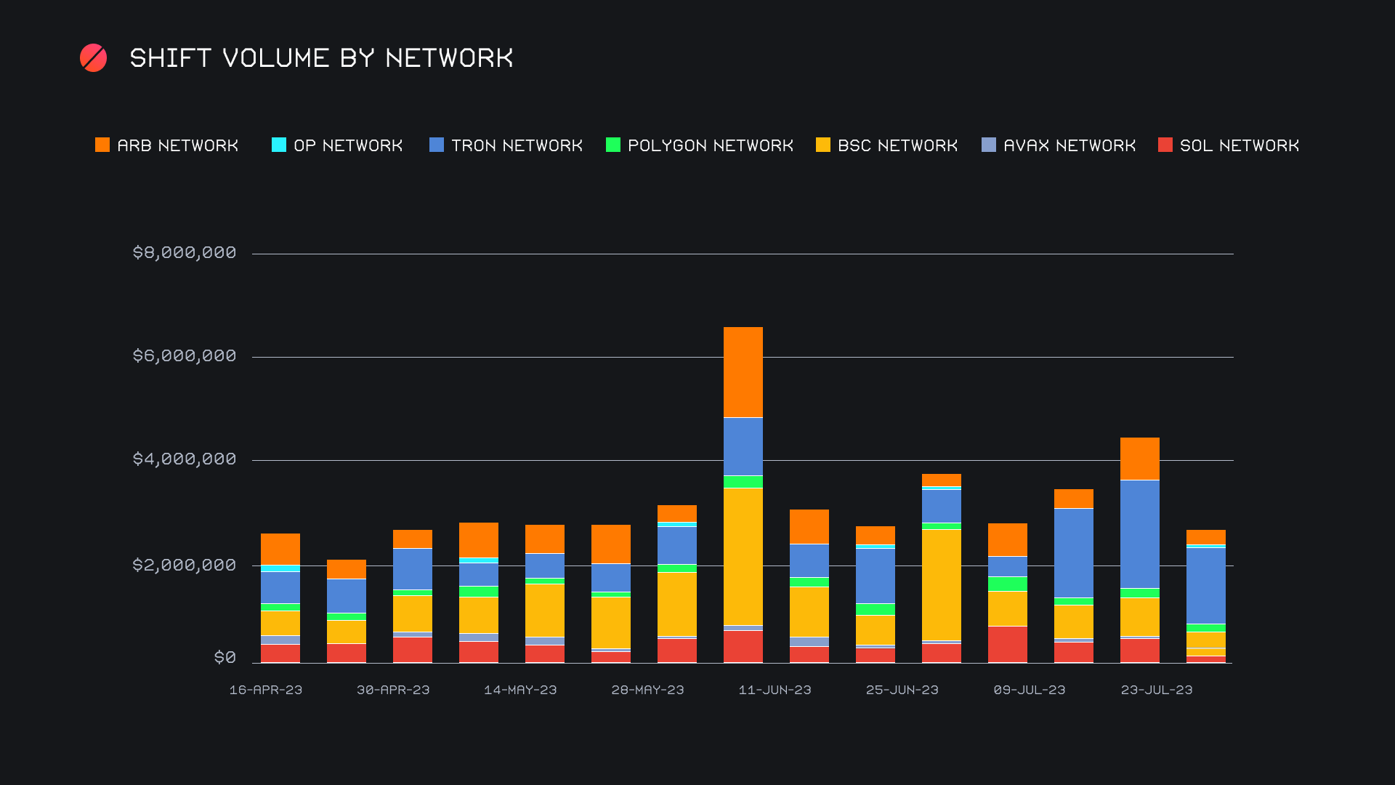The image size is (1395, 785).
Task: Click the OP Network cyan legend swatch
Action: [x=279, y=145]
